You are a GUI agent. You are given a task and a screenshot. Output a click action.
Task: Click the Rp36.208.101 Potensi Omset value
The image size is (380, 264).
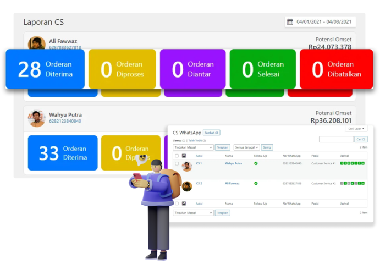(331, 120)
